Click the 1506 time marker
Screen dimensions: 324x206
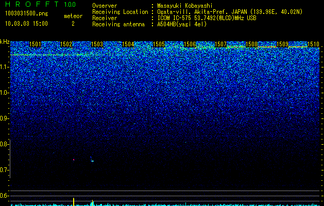click(x=190, y=44)
